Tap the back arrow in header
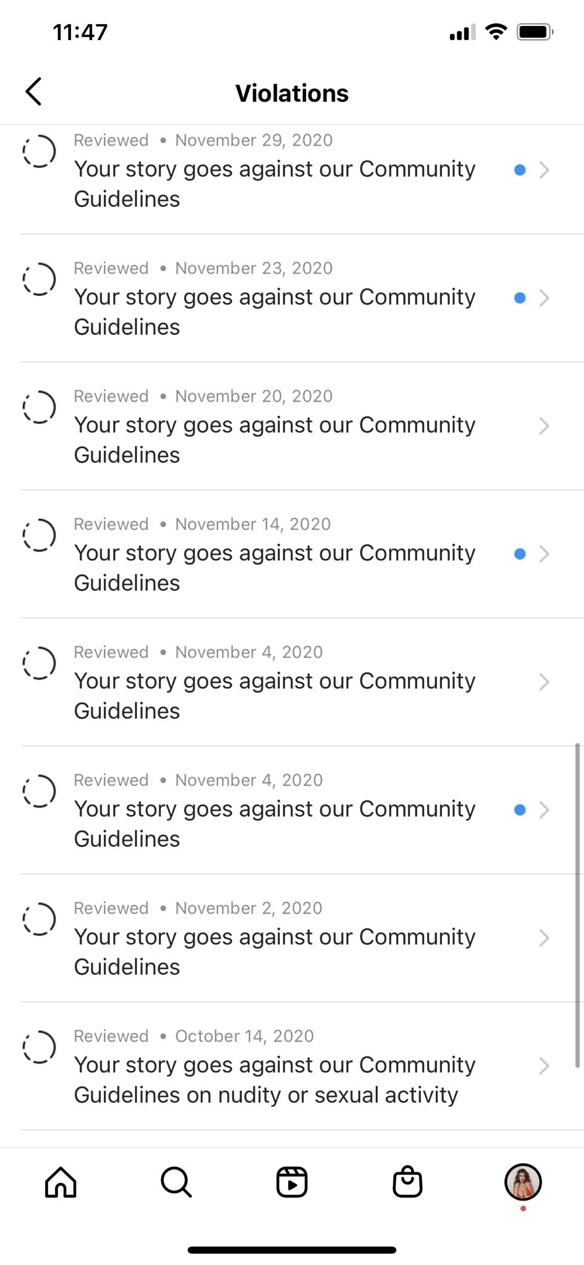 (34, 92)
